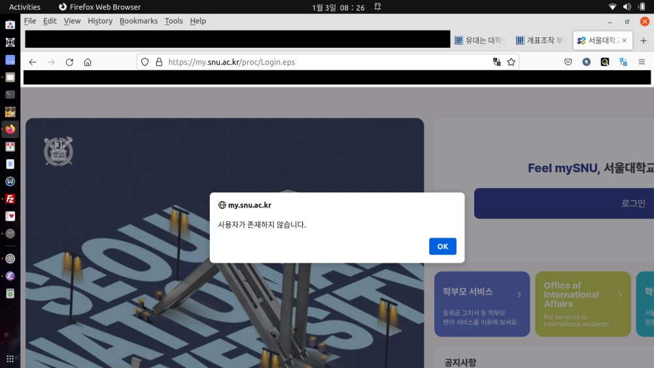
Task: Bookmark this page with the star icon
Action: (511, 62)
